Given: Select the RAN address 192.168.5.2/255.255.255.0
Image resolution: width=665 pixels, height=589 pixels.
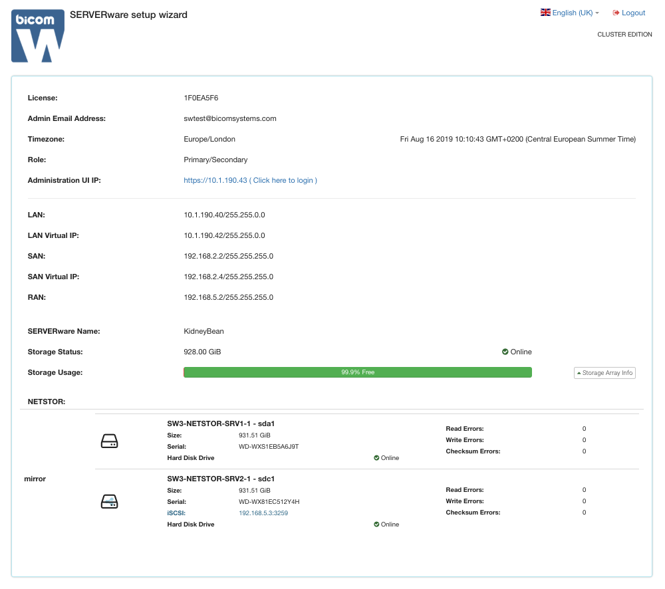Looking at the screenshot, I should [229, 297].
